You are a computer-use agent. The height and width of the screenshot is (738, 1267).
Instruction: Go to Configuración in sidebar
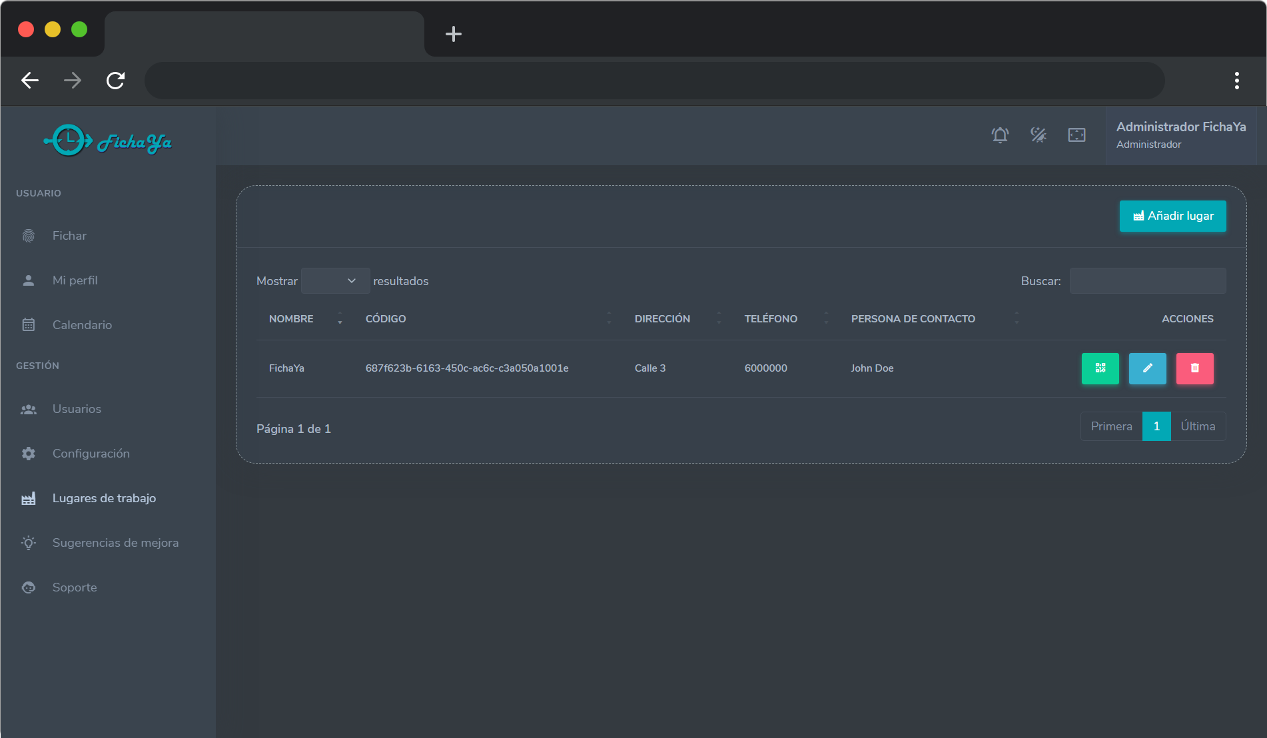coord(91,454)
